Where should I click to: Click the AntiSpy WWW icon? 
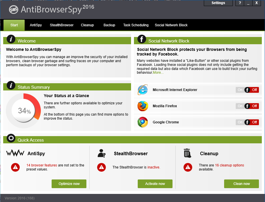click(15, 153)
